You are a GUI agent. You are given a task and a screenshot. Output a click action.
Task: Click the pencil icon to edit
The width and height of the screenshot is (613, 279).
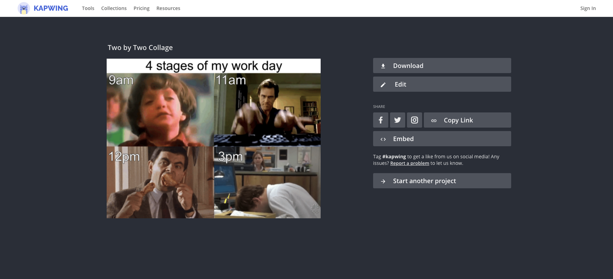click(x=383, y=84)
